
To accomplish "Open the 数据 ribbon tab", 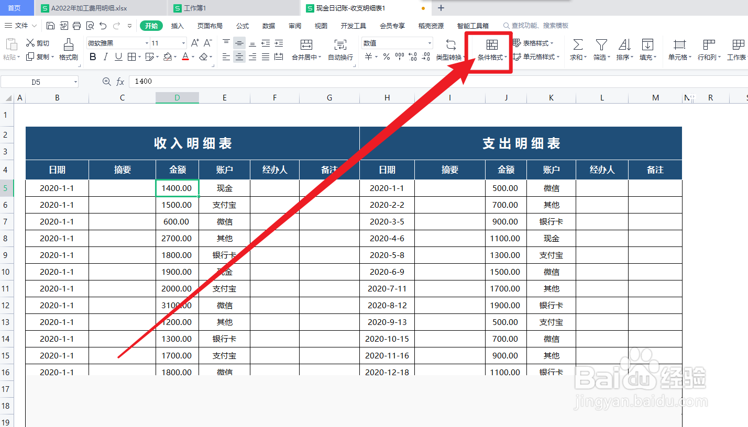I will coord(269,25).
